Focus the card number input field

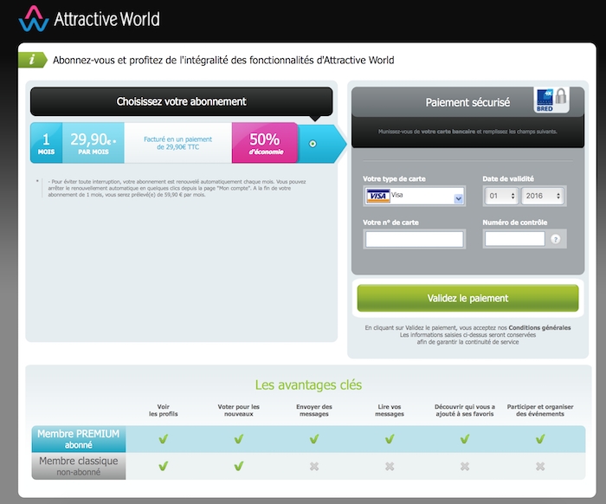pyautogui.click(x=415, y=239)
